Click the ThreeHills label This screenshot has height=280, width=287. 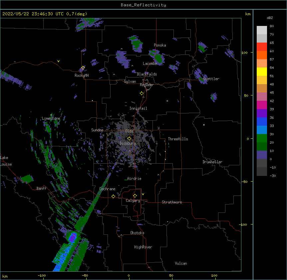pos(178,139)
